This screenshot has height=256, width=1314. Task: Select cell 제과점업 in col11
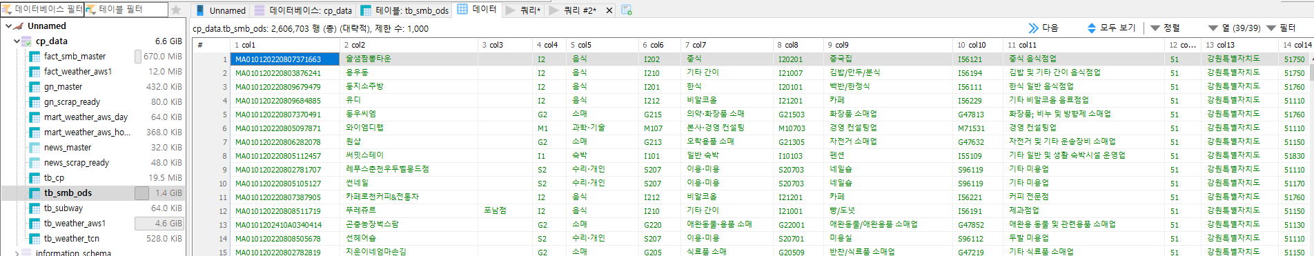(1084, 211)
